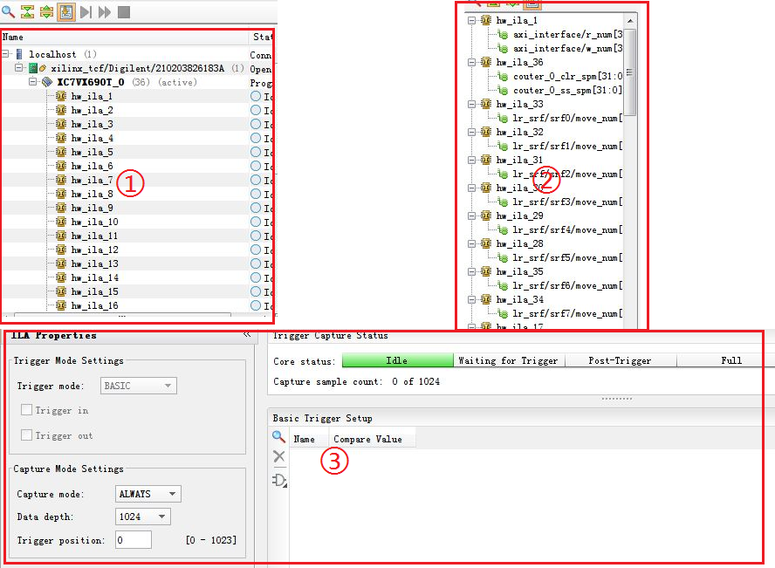Click the probes panel vertical scrollbar thumb
This screenshot has width=775, height=568.
630,72
